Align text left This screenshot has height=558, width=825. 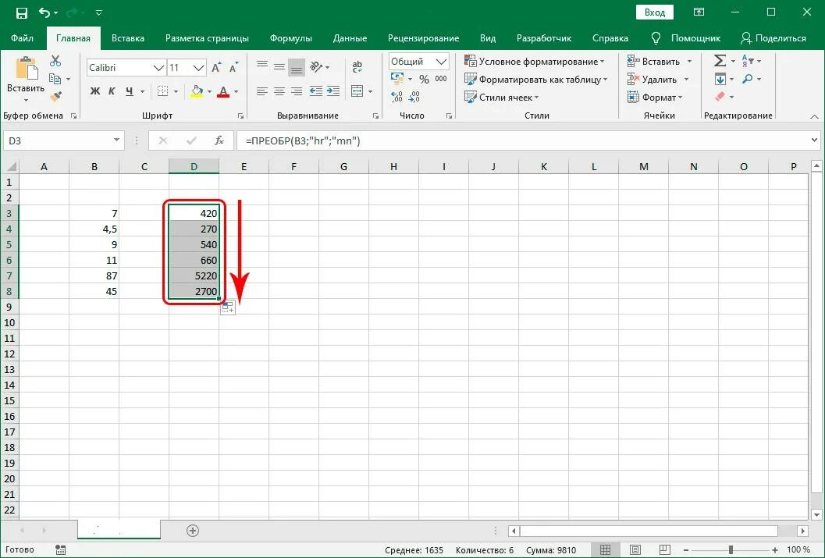click(262, 91)
